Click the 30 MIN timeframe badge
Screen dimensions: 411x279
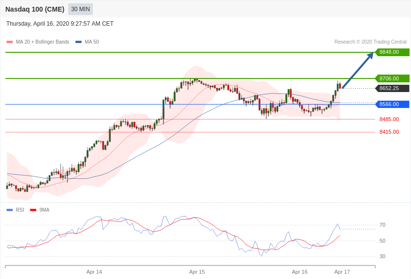(x=80, y=9)
